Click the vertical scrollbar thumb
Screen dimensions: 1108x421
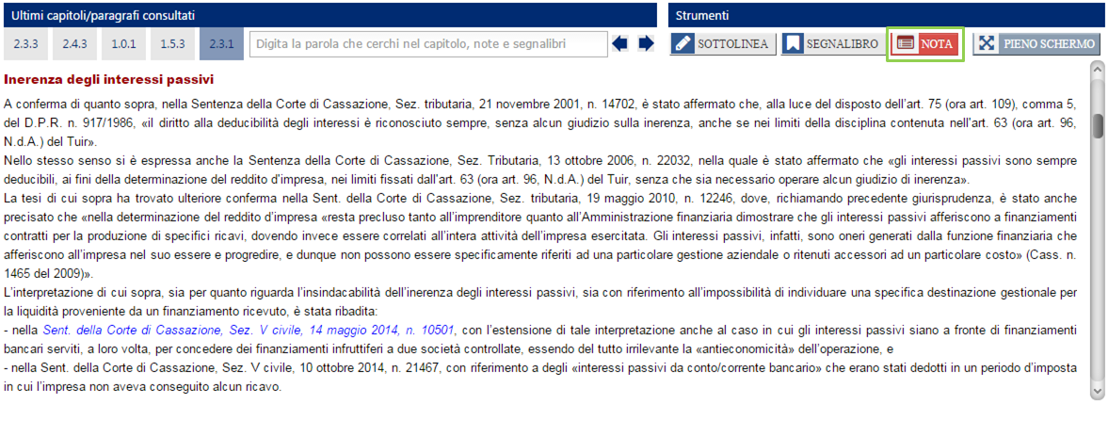pos(1098,125)
